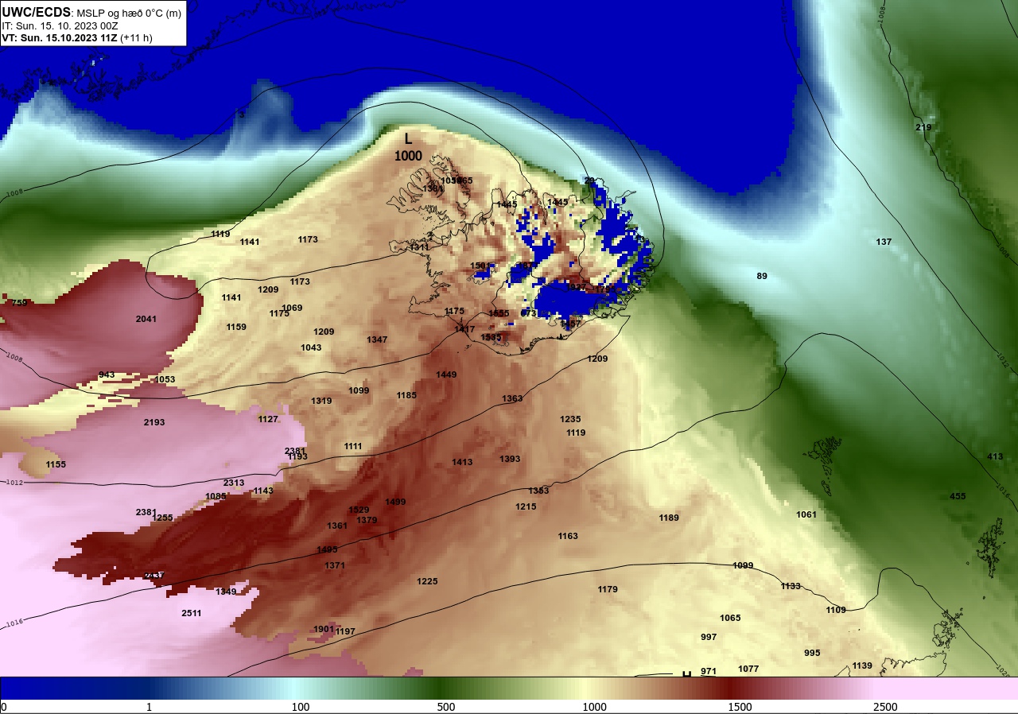
Task: Click the map value "137"
Action: coord(884,242)
